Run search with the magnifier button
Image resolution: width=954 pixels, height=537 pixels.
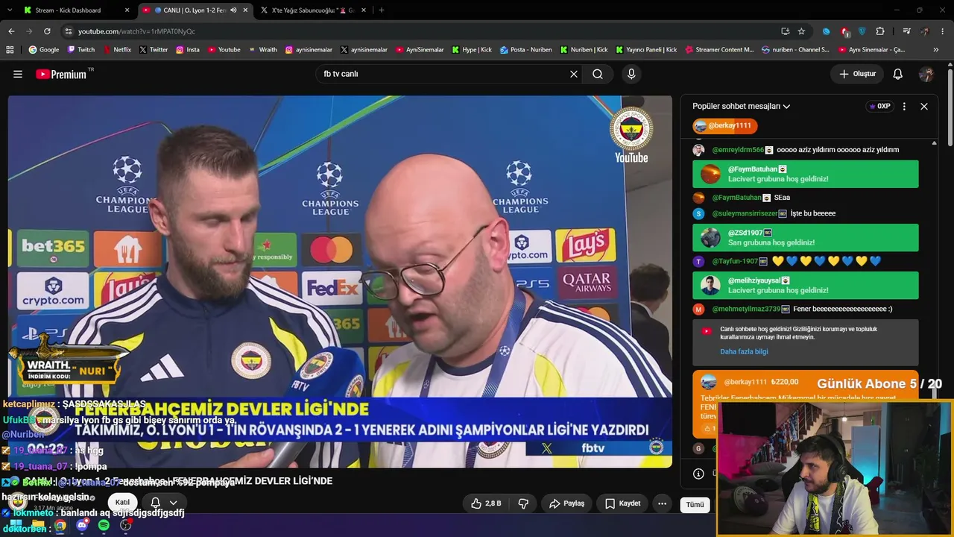(x=598, y=74)
